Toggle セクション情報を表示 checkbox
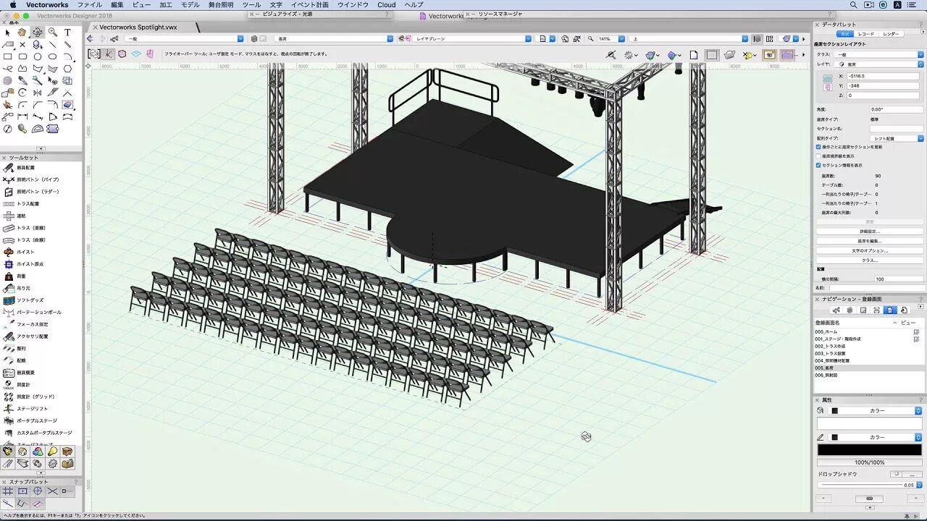The height and width of the screenshot is (521, 927). point(819,165)
